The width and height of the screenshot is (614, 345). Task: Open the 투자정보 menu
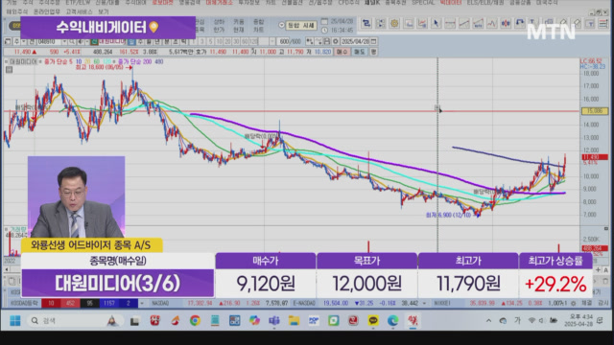(x=248, y=2)
